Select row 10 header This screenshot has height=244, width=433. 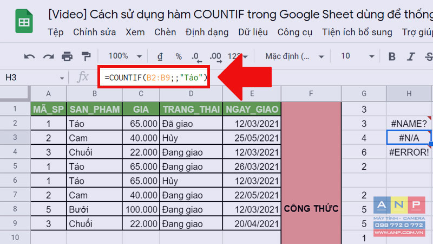[x=15, y=237]
